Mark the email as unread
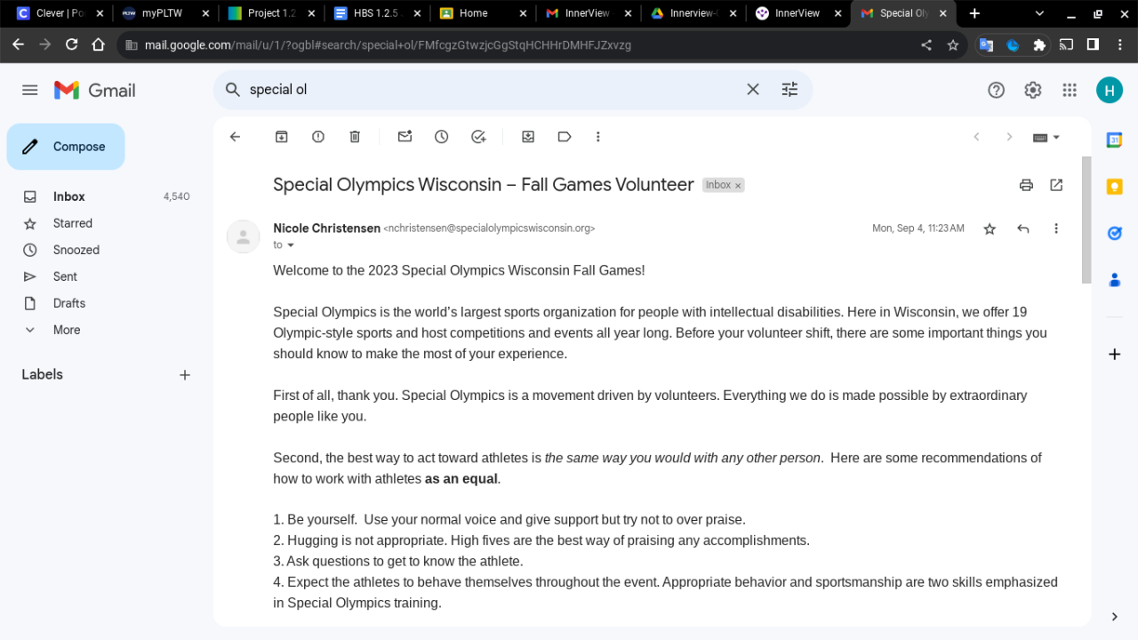 [405, 137]
